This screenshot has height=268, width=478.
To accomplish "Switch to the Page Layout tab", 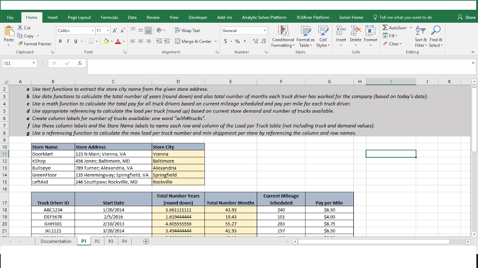I will point(79,17).
